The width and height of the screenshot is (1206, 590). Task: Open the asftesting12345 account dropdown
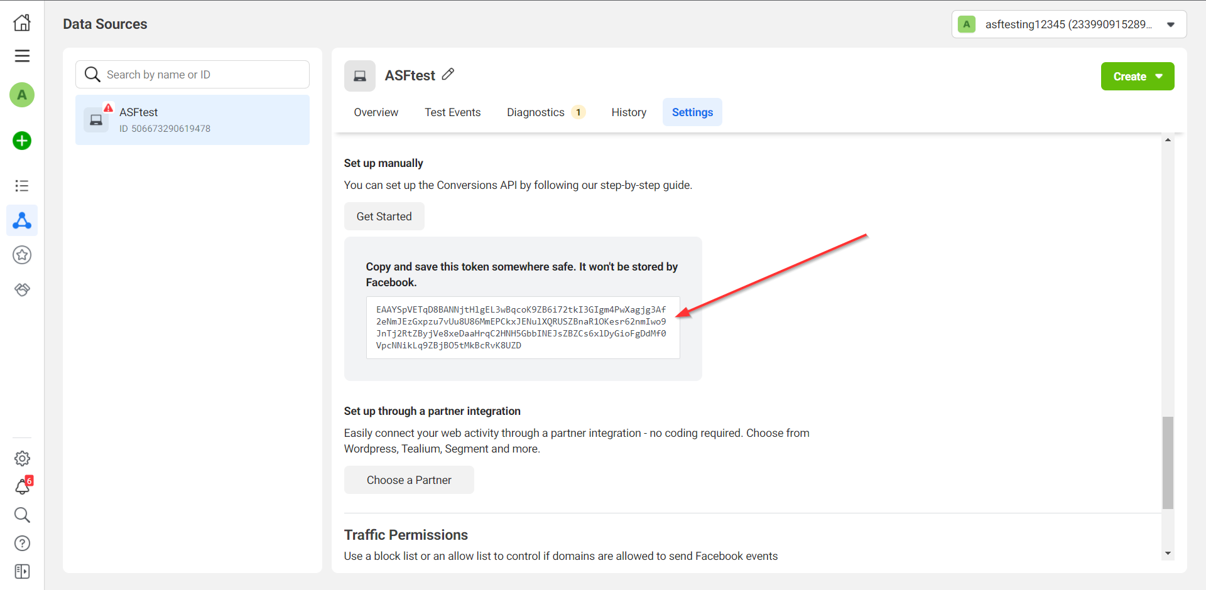(x=1069, y=24)
